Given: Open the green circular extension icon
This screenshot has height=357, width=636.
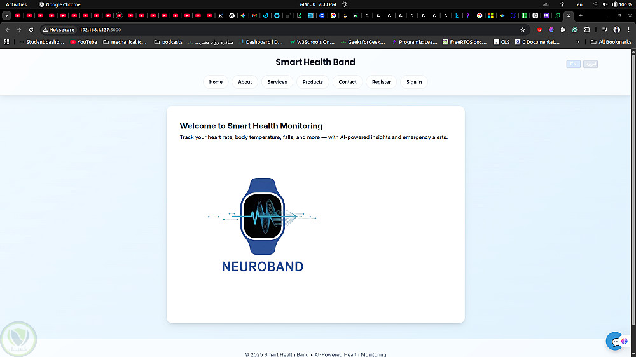Looking at the screenshot, I should coord(575,30).
